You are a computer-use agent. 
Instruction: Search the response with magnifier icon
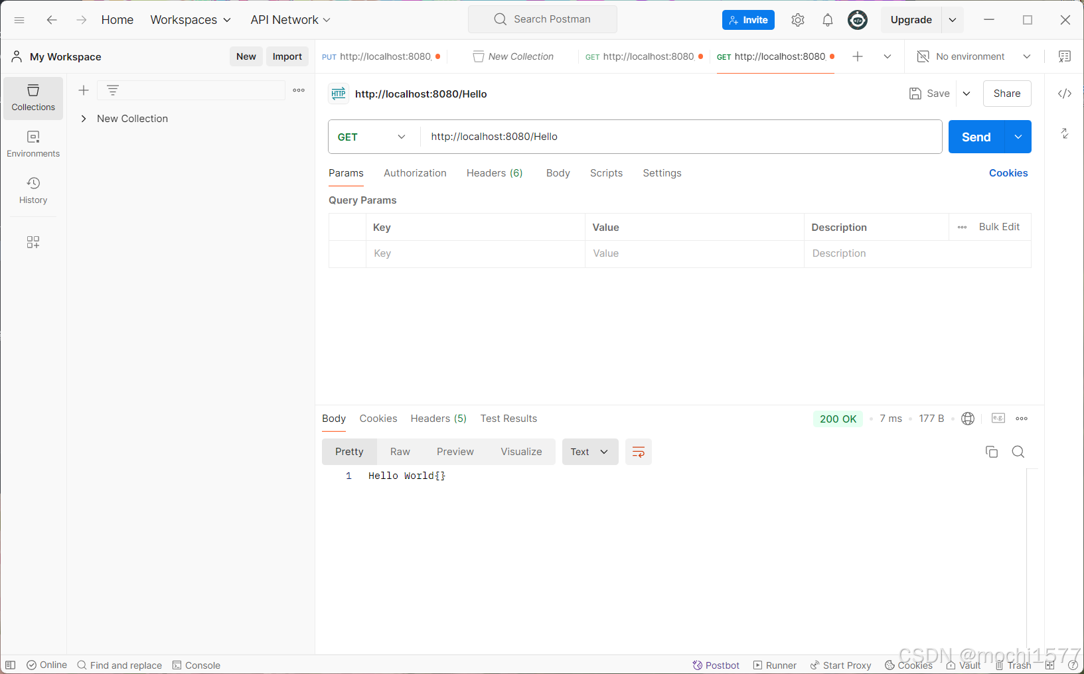1018,452
